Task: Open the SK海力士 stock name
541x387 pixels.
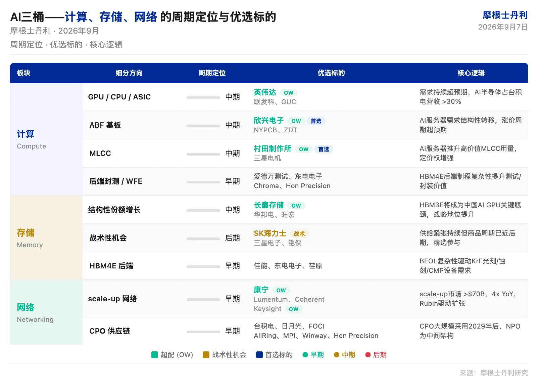Action: [x=270, y=233]
